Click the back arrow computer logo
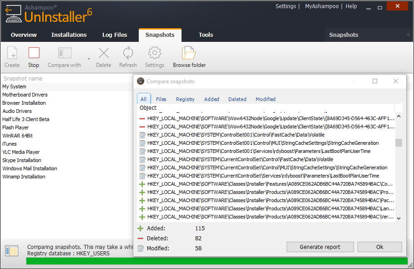This screenshot has width=414, height=269. click(x=12, y=14)
